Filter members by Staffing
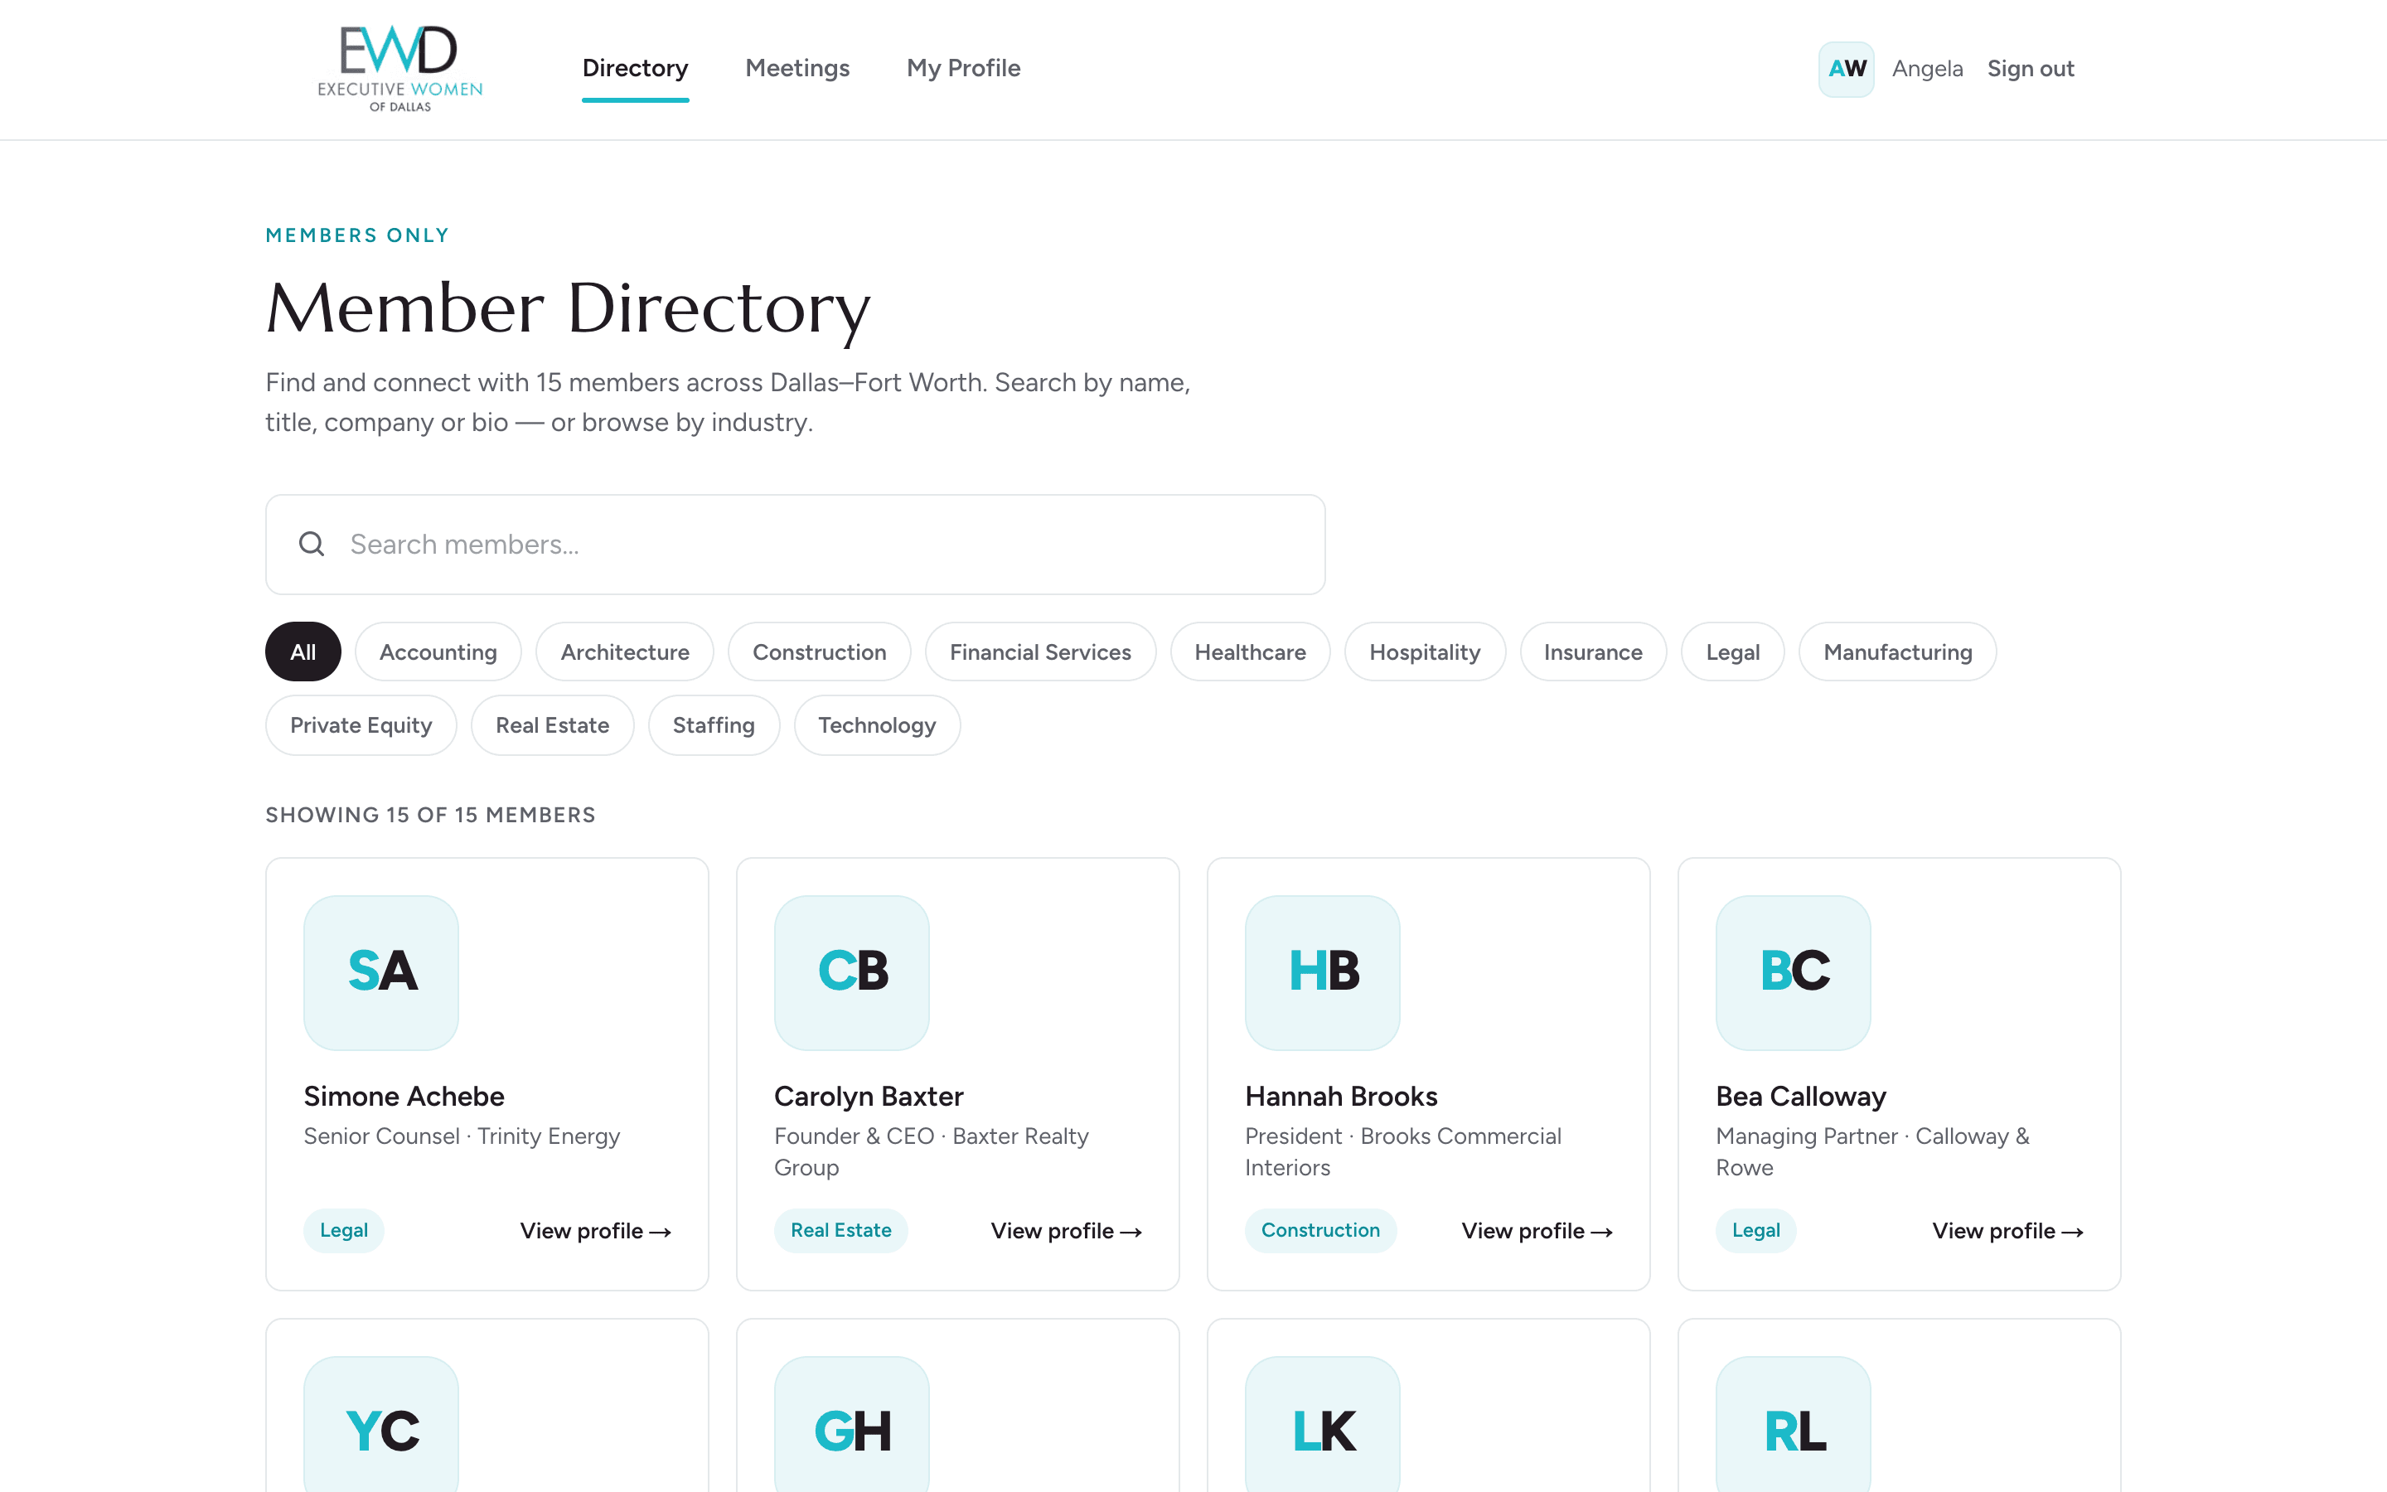The image size is (2387, 1492). 713,725
